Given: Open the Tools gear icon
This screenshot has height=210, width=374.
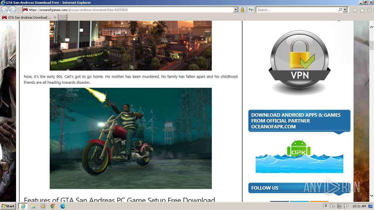Looking at the screenshot, I should tap(369, 10).
